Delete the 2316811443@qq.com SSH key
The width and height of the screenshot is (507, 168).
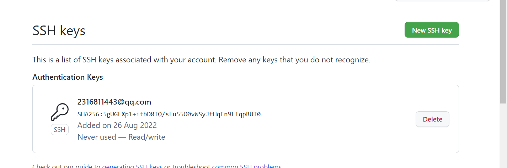tap(432, 119)
